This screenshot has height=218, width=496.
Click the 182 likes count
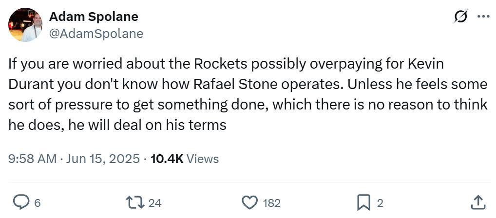coord(271,203)
